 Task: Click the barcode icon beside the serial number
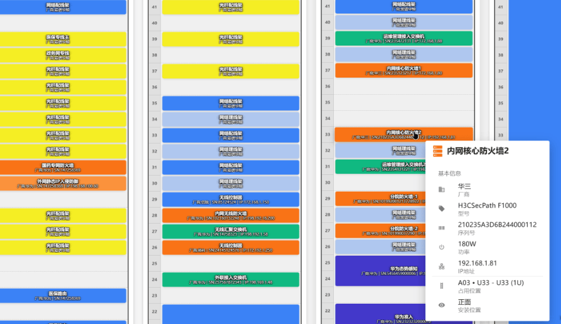(441, 228)
